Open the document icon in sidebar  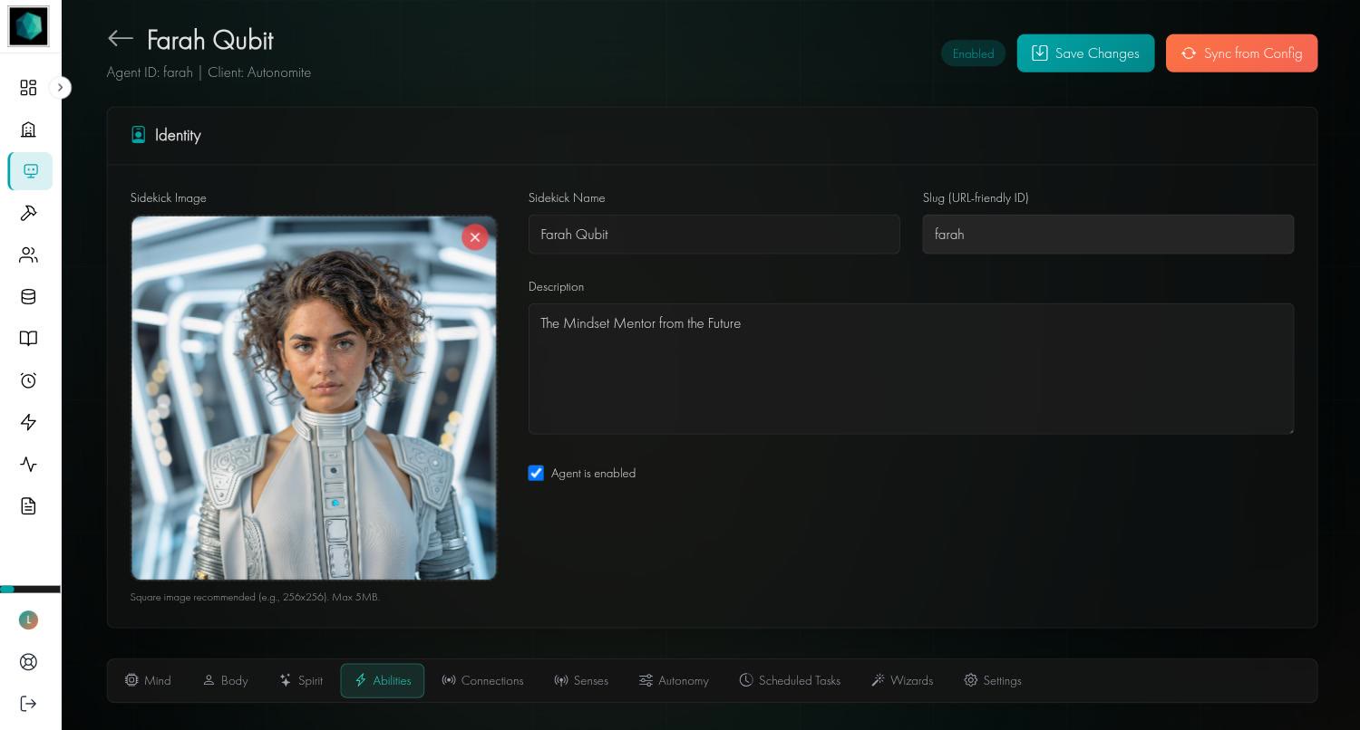click(28, 506)
